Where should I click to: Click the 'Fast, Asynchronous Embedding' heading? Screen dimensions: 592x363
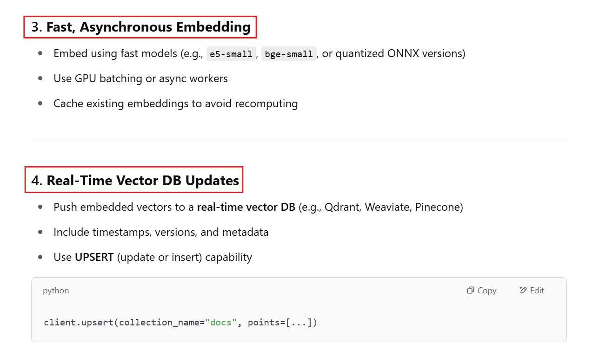(x=148, y=27)
